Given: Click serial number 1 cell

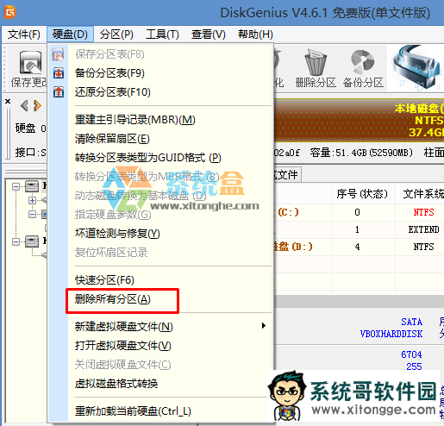Looking at the screenshot, I should tap(357, 229).
